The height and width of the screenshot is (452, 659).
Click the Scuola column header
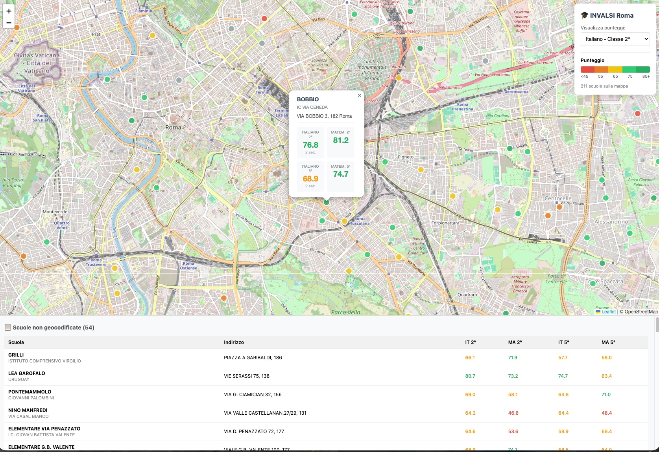pyautogui.click(x=16, y=342)
